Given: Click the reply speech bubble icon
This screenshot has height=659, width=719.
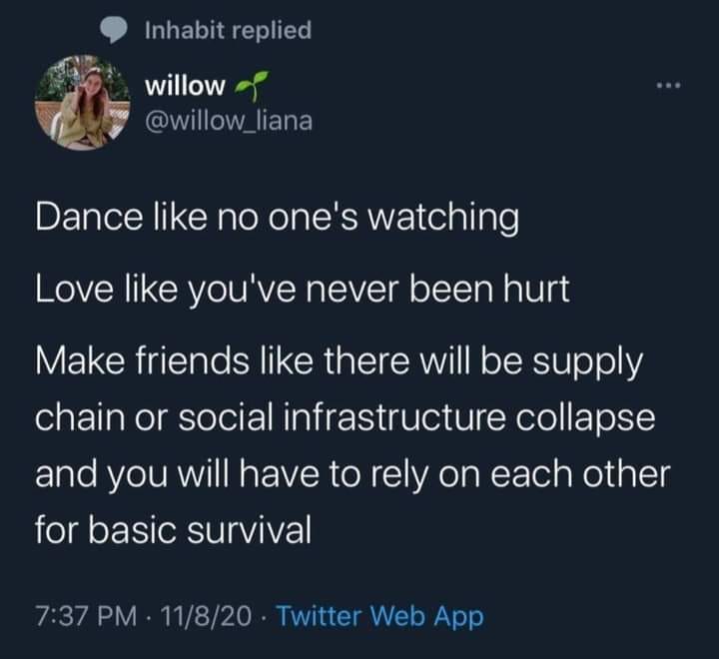Looking at the screenshot, I should (113, 30).
